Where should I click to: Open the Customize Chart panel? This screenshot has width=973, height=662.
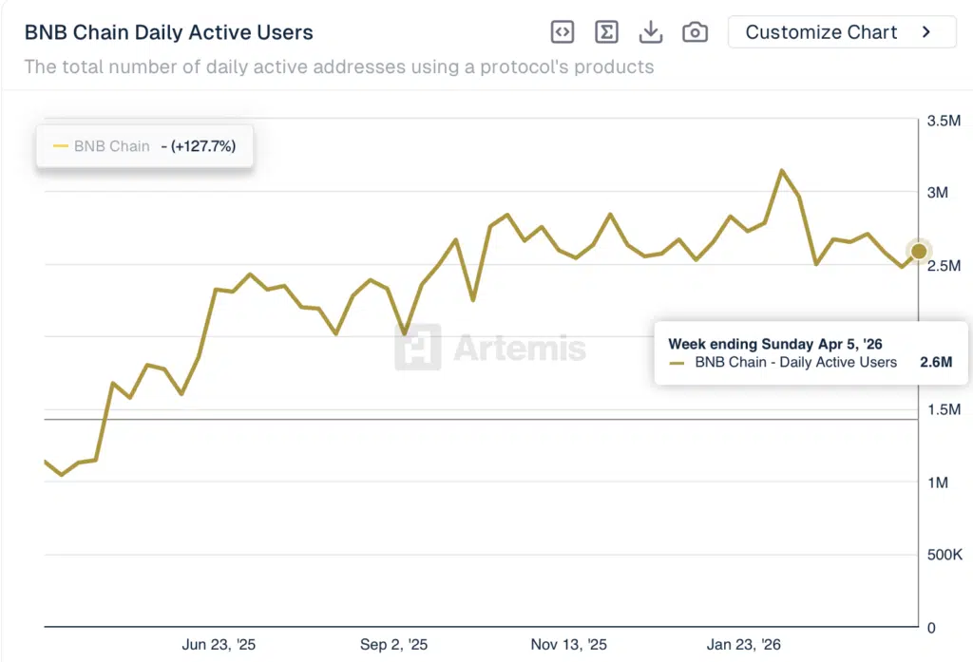(x=842, y=31)
